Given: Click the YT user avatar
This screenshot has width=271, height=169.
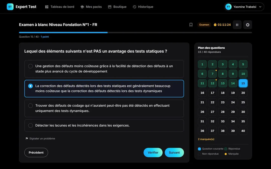Looking at the screenshot, I should click(228, 7).
